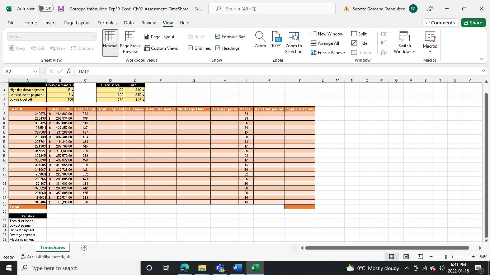This screenshot has width=490, height=275.
Task: Uncheck the Formula Bar checkbox
Action: 217,37
